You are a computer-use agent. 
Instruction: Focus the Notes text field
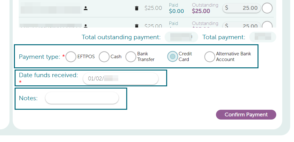click(82, 98)
